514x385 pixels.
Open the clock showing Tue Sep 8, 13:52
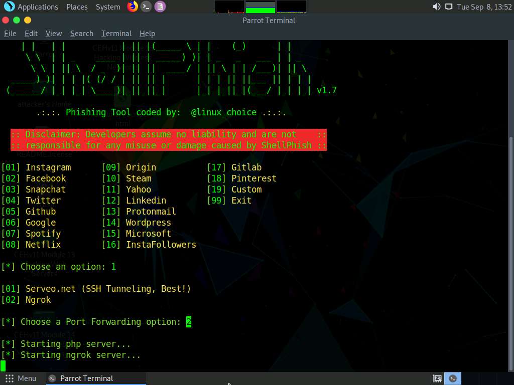[x=484, y=7]
